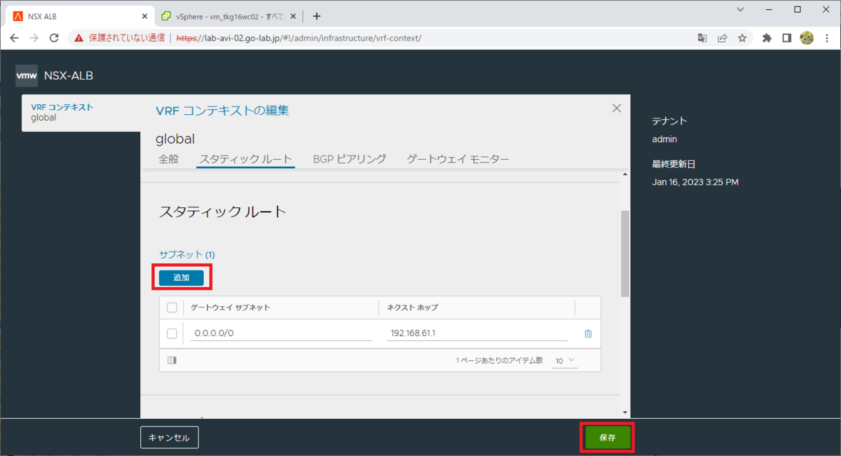Viewport: 841px width, 456px height.
Task: Click the admin tenant value
Action: 664,139
